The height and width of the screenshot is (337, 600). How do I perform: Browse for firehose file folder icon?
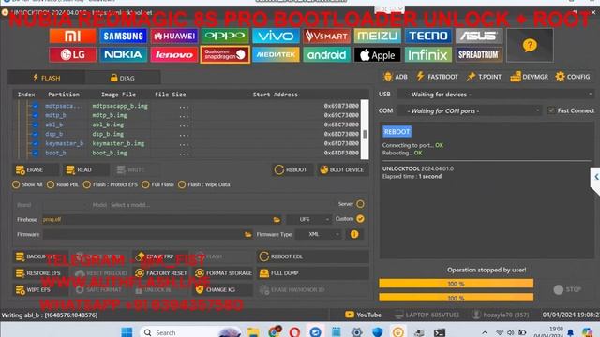click(x=277, y=220)
